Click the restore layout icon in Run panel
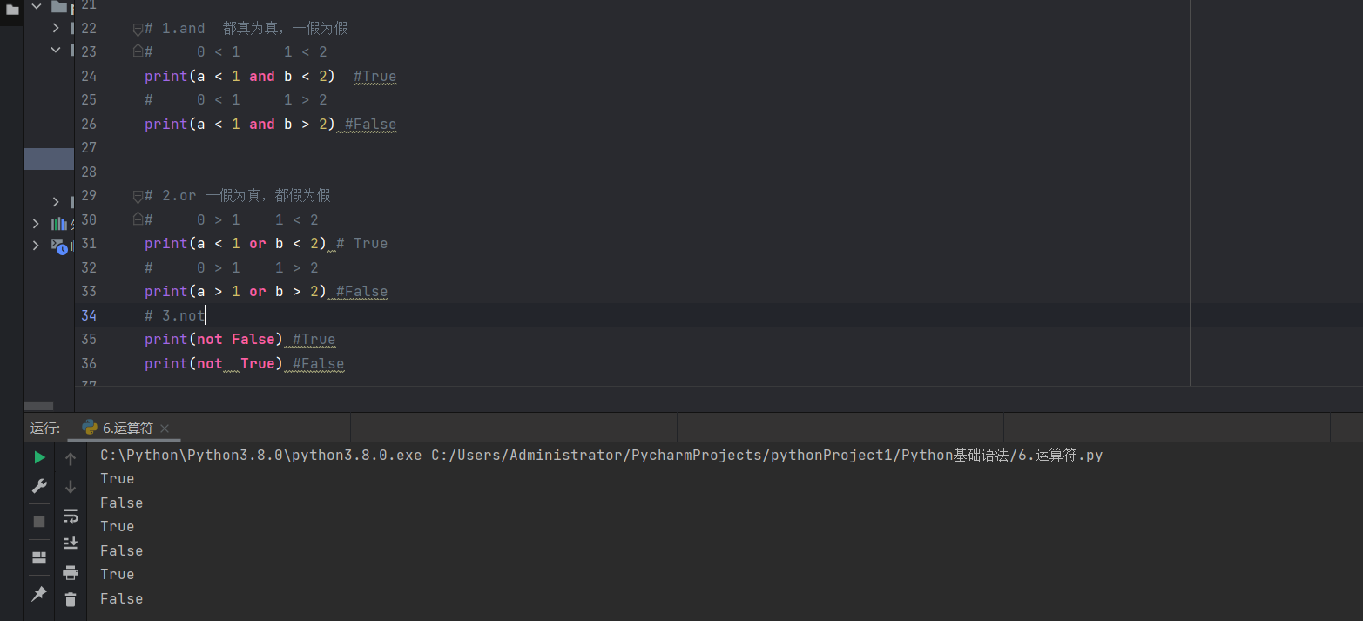Image resolution: width=1363 pixels, height=621 pixels. click(39, 557)
